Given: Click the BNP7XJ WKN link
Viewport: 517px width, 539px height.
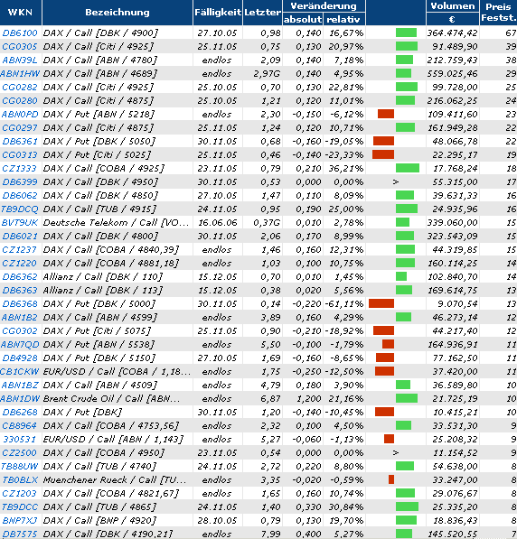Looking at the screenshot, I should 20,520.
